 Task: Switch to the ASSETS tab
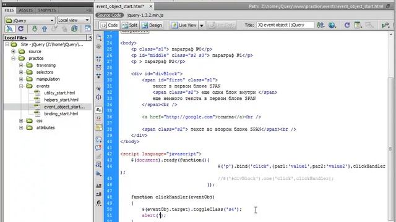(x=26, y=10)
